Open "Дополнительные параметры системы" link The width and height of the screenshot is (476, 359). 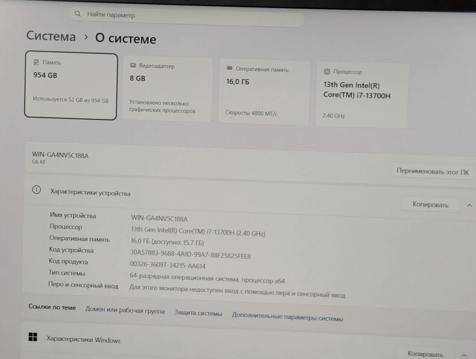coord(287,317)
